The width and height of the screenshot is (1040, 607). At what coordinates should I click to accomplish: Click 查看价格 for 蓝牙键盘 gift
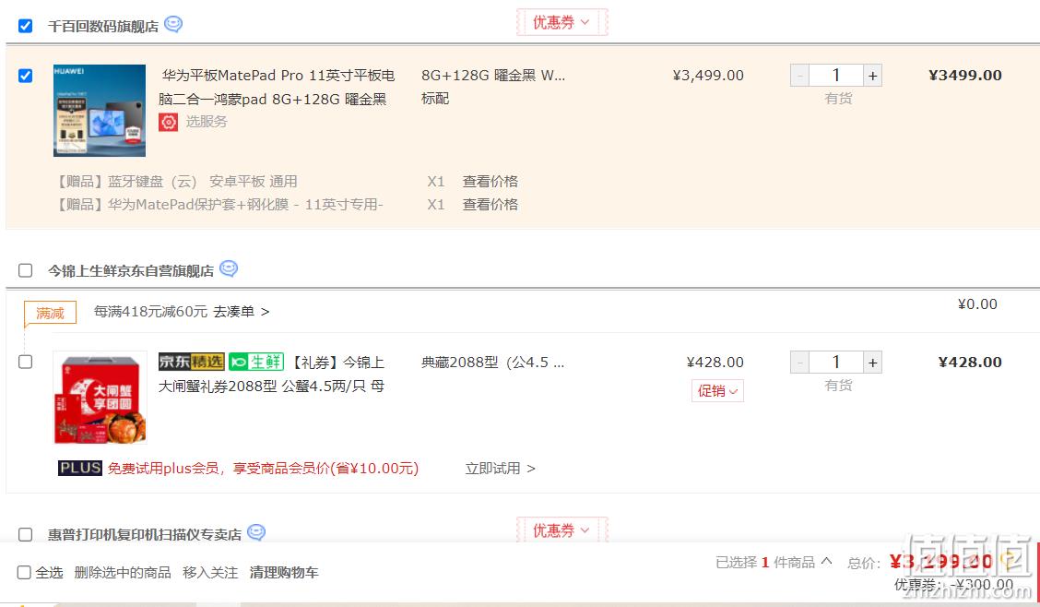(x=490, y=181)
